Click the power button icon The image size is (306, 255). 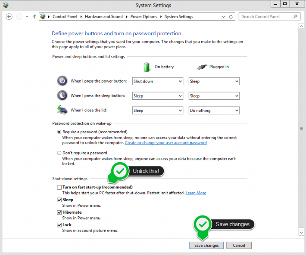62,81
